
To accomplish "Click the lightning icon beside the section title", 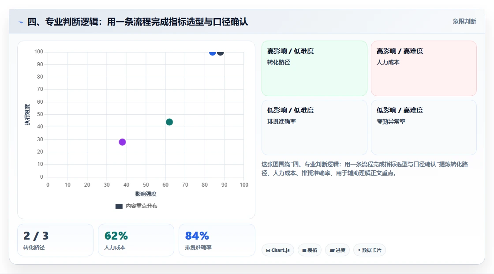I will coord(21,22).
